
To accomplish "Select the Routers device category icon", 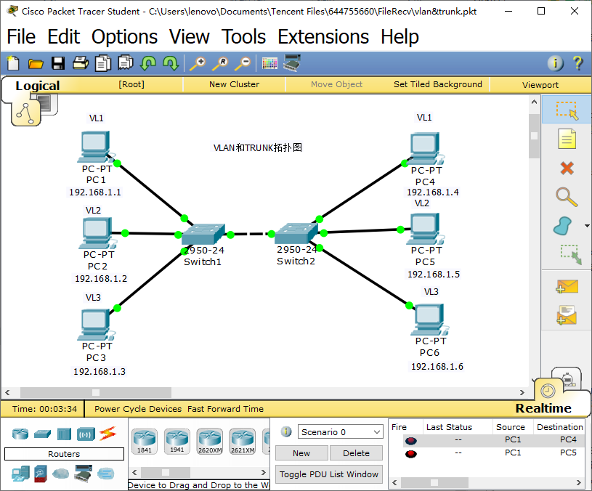I will click(20, 434).
